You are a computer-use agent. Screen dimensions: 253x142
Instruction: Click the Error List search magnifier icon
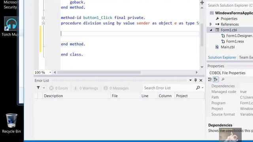coord(198,88)
